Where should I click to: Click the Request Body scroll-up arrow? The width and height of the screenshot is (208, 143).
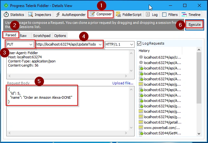(131, 89)
